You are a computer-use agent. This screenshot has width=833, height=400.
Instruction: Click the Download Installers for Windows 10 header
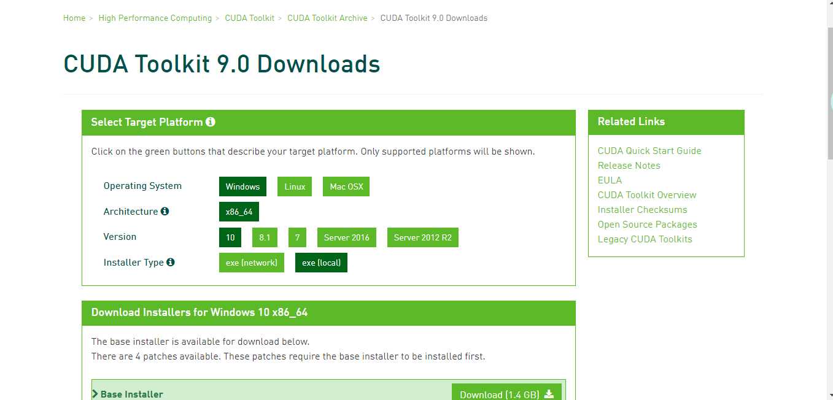tap(328, 313)
